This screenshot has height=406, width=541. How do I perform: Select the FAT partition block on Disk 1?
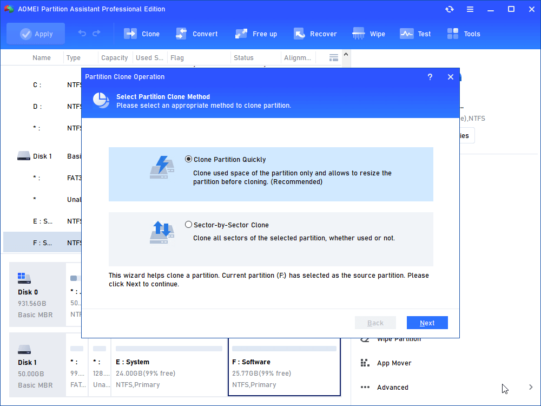point(77,368)
